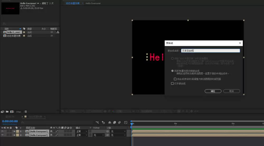Image resolution: width=264 pixels, height=146 pixels.
Task: Switch to the Hello Everyone! viewer tab
Action: click(x=93, y=3)
